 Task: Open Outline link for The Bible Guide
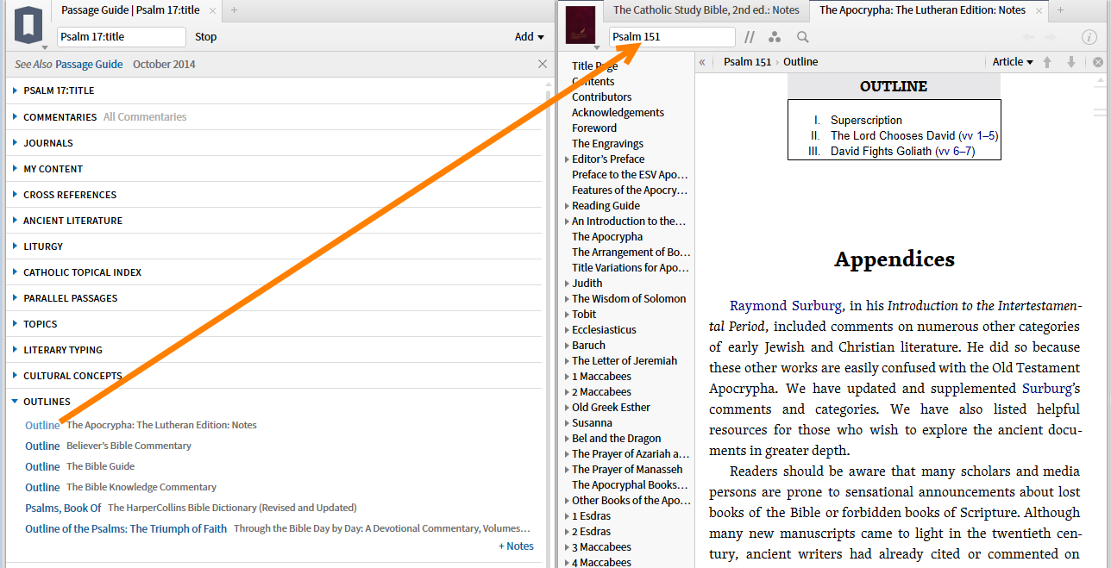(x=42, y=466)
